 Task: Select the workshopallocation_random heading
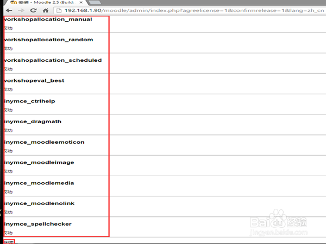pos(48,40)
